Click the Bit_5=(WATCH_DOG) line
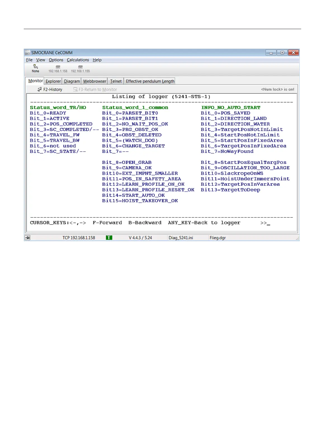This screenshot has width=333, height=444. 130,140
